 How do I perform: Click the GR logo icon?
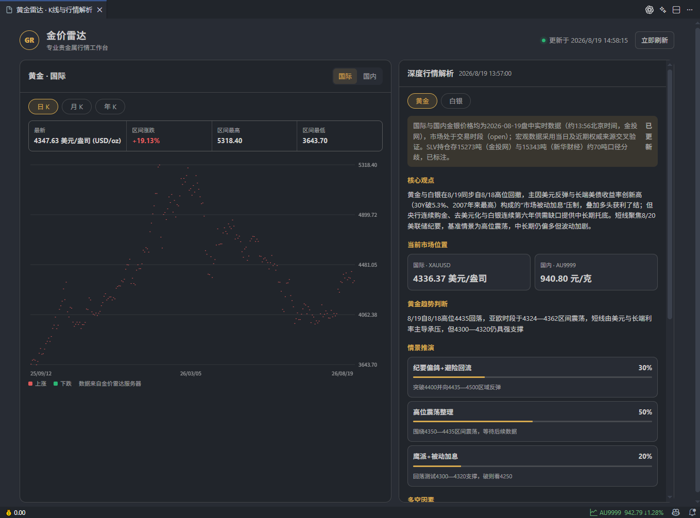coord(29,40)
